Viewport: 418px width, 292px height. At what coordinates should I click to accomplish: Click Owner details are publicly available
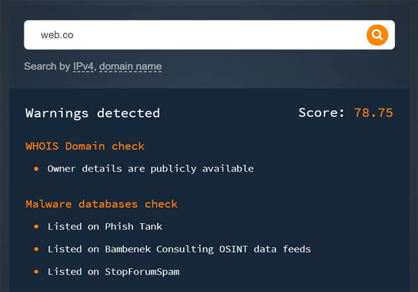coord(150,168)
